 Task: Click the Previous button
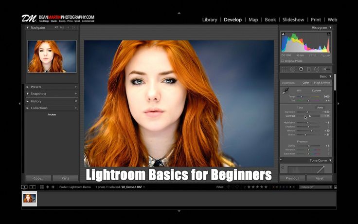tap(292, 178)
